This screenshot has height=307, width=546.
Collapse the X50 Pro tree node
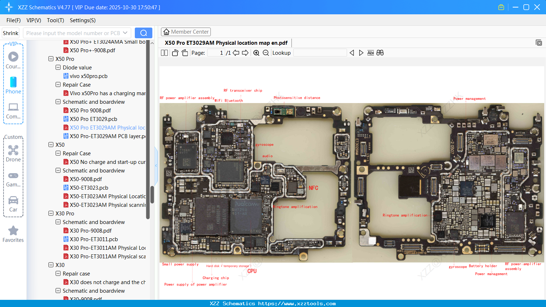51,59
